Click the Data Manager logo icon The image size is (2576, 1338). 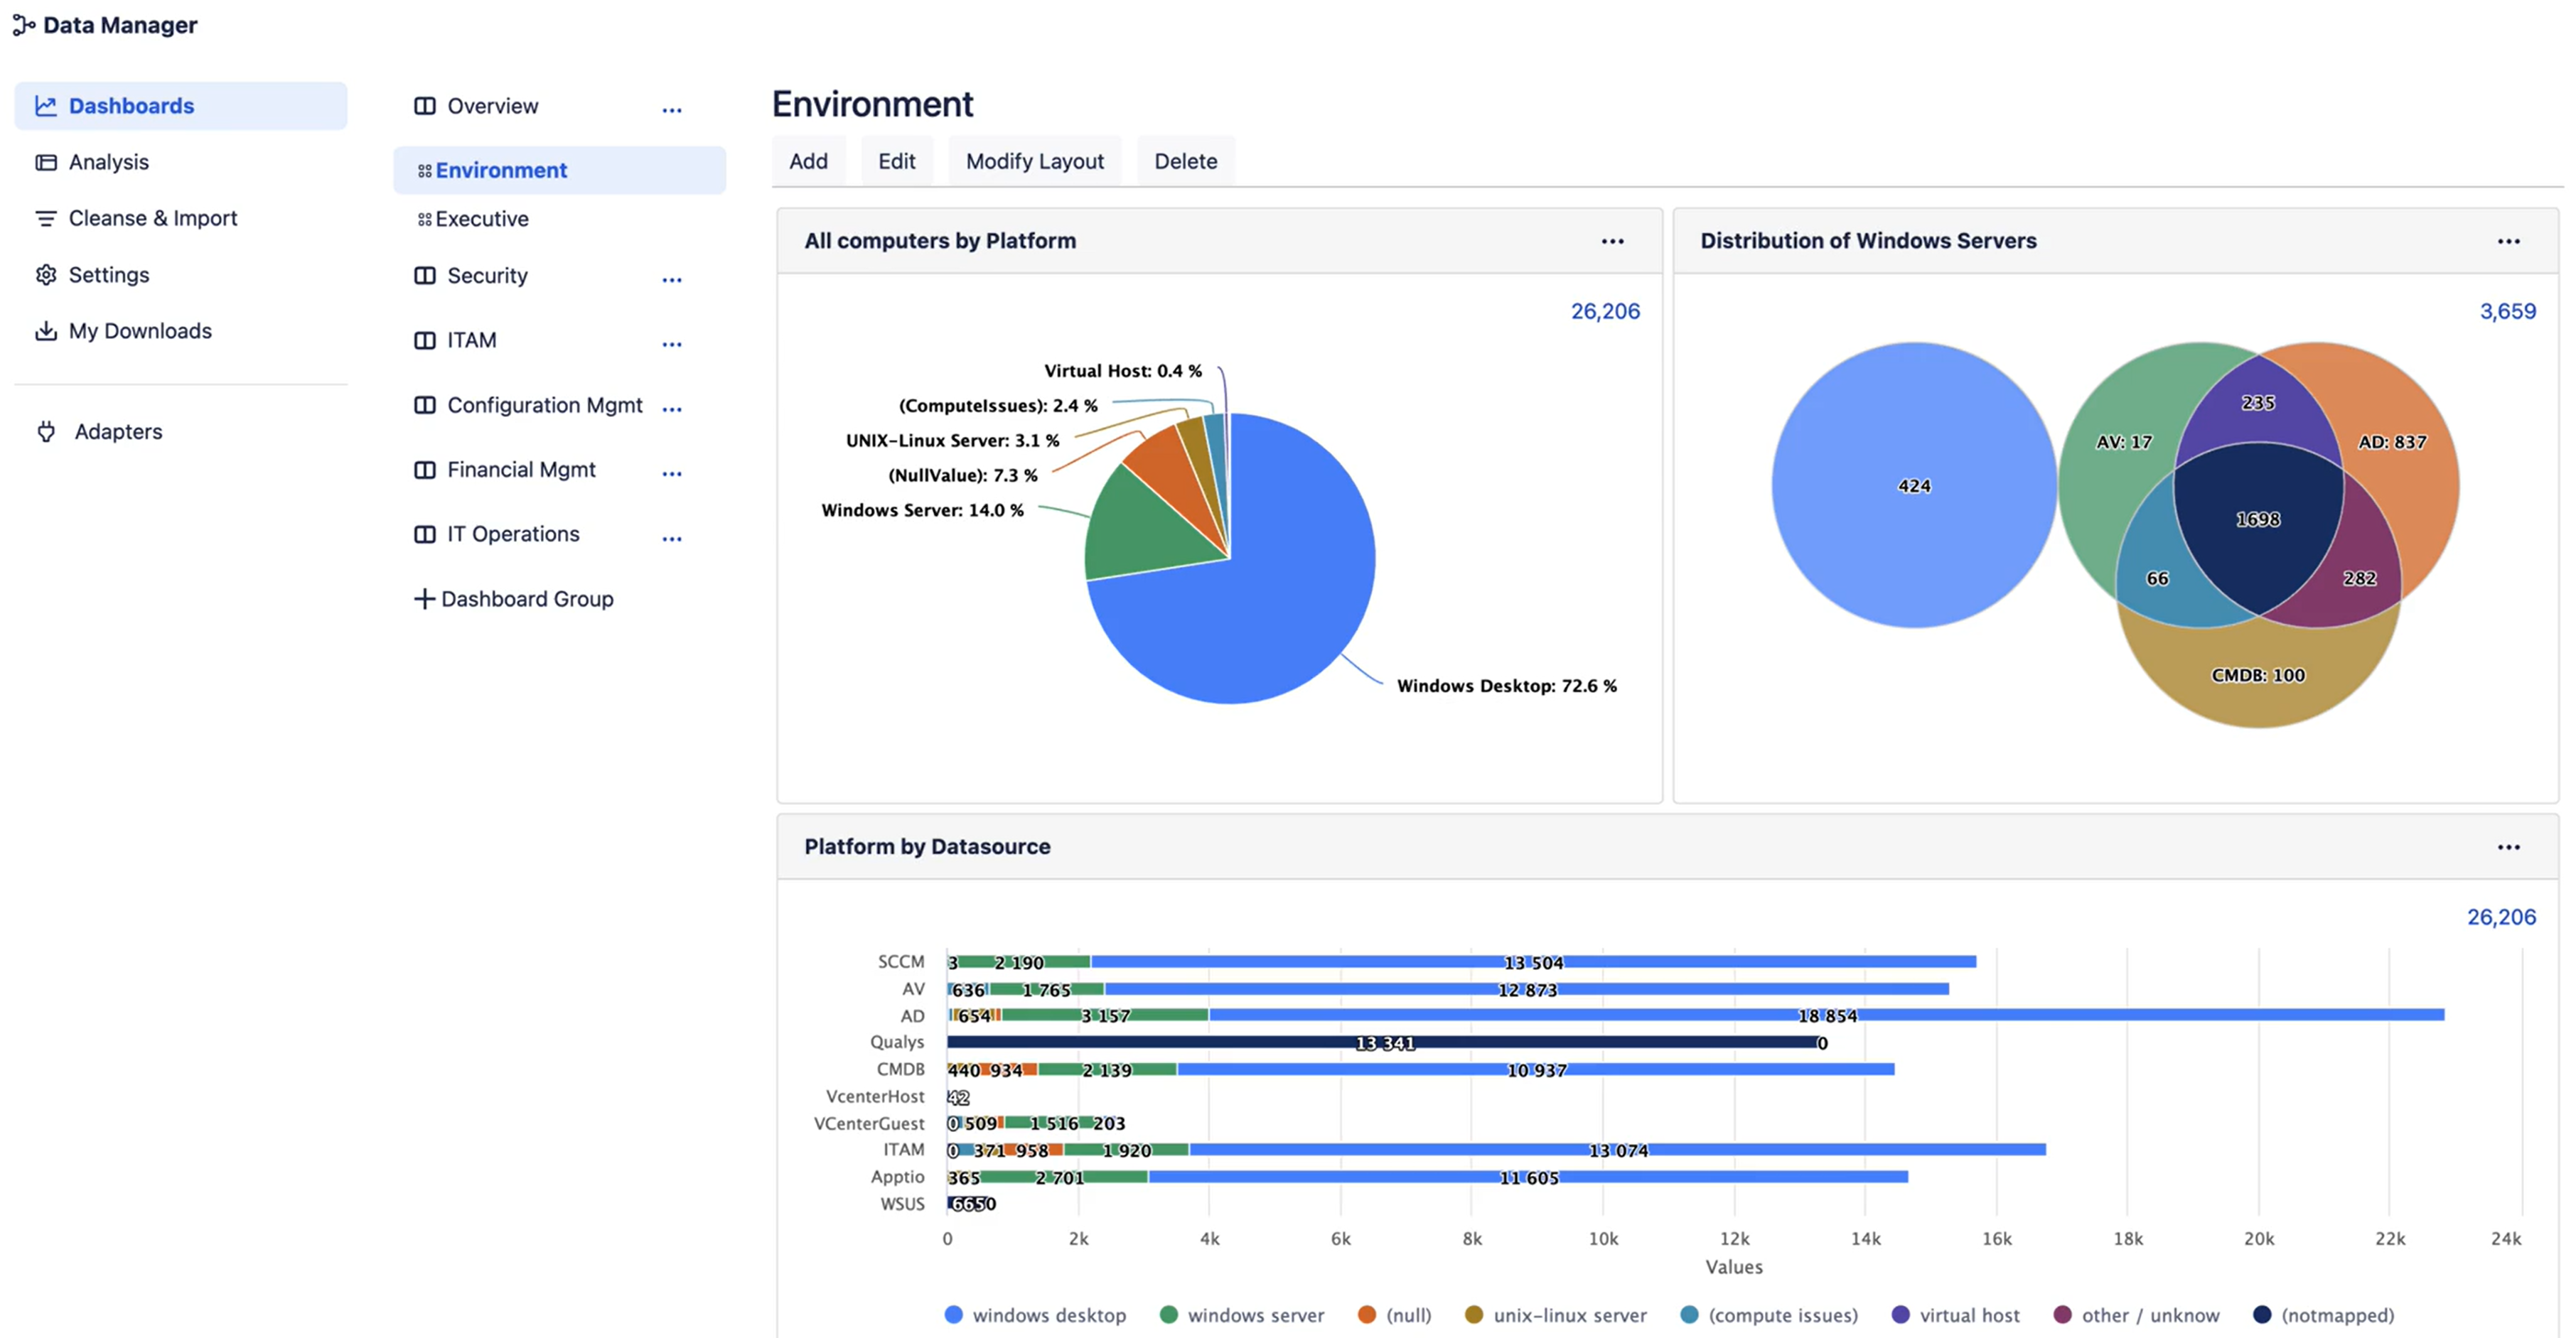tap(24, 25)
